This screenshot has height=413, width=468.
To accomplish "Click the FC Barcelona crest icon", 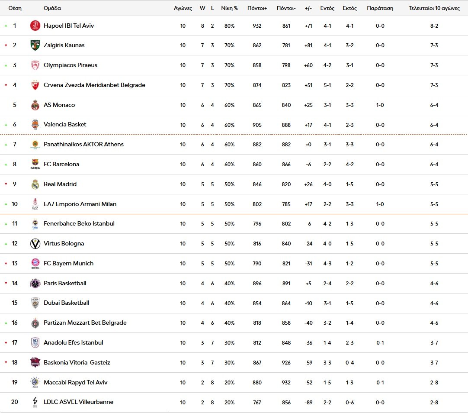I will click(x=35, y=165).
